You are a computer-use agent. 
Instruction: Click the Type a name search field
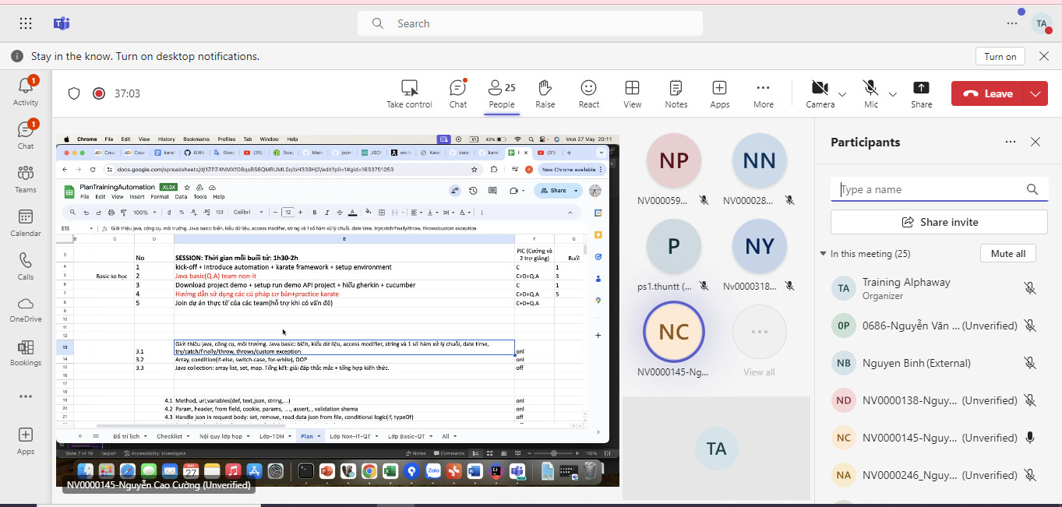point(931,189)
